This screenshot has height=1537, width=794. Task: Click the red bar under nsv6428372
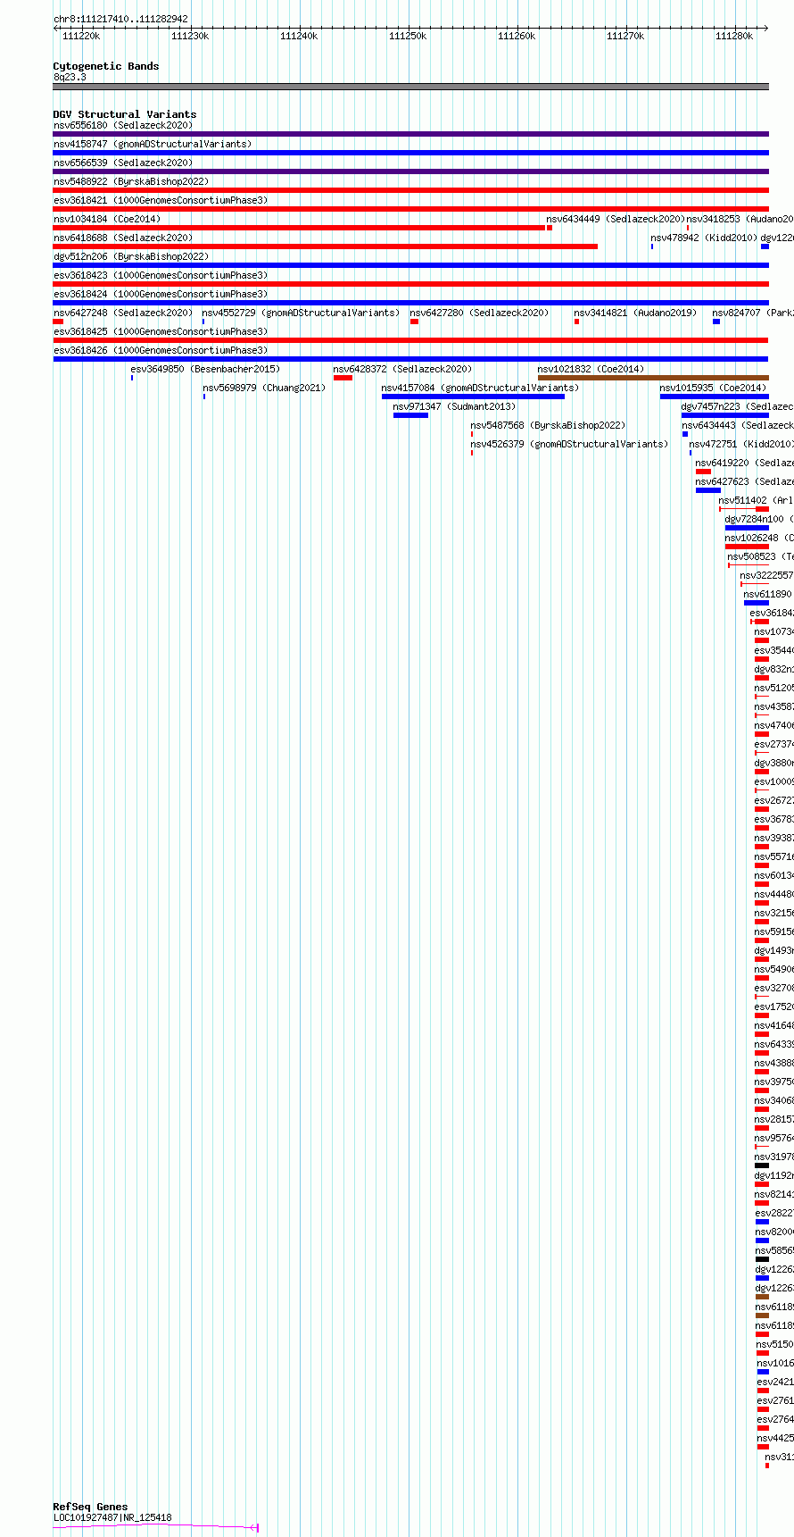(x=343, y=378)
